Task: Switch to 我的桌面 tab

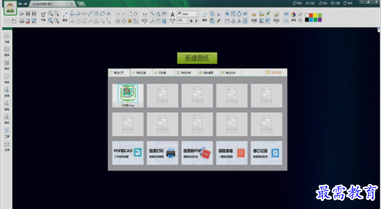Action: [208, 72]
